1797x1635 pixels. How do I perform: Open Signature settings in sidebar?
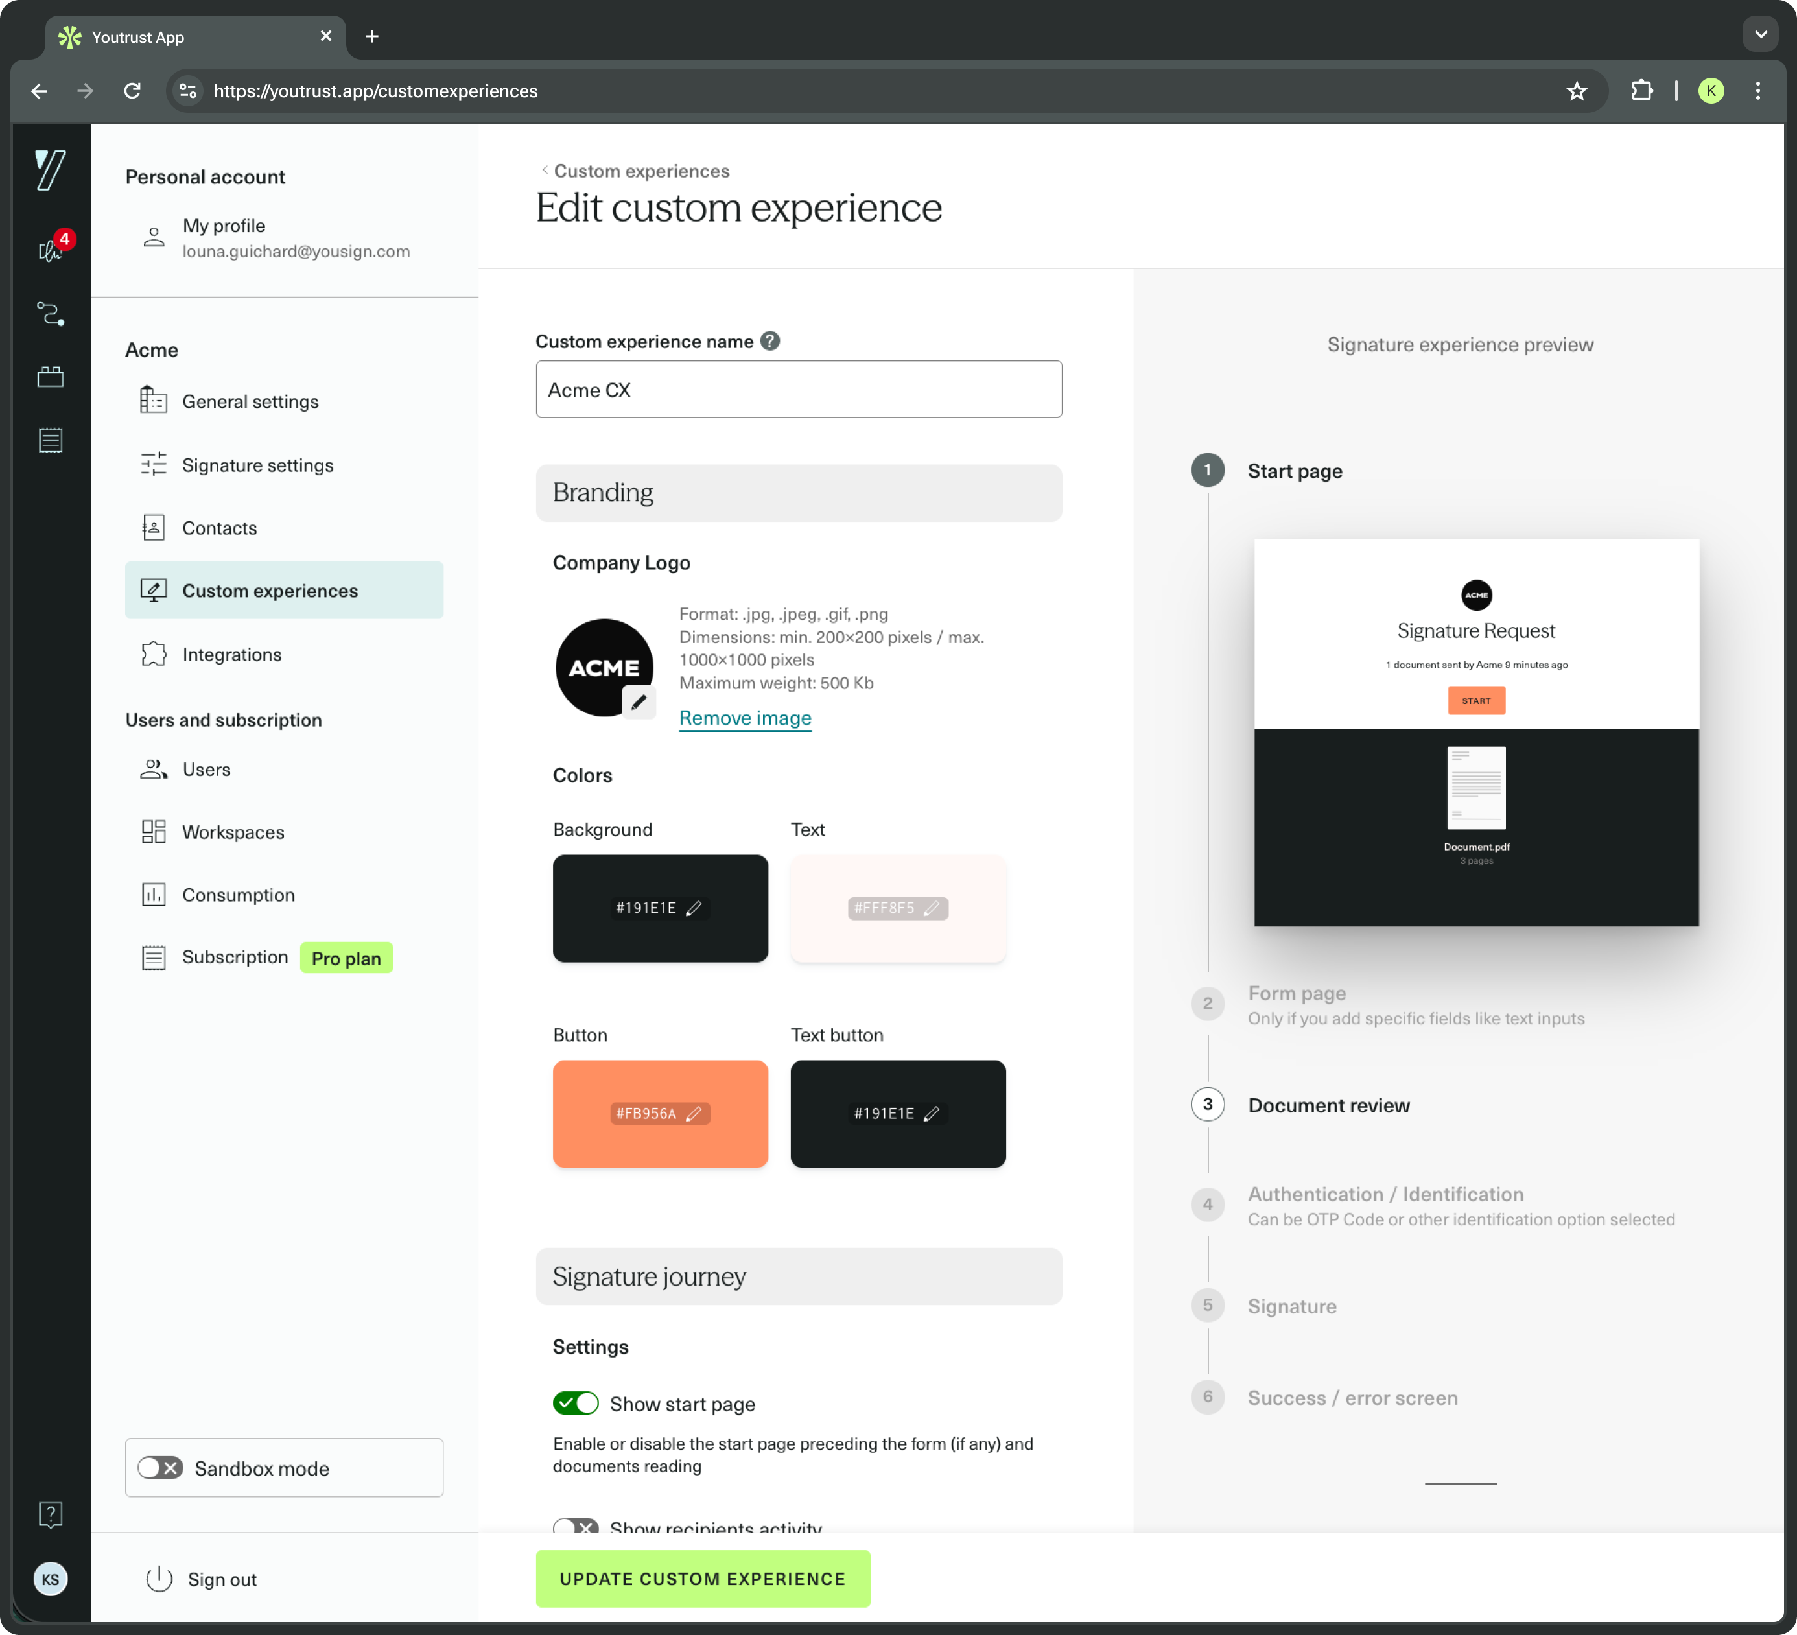point(257,464)
